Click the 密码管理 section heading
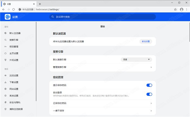Image resolution: width=190 pixels, height=117 pixels. coord(58,77)
